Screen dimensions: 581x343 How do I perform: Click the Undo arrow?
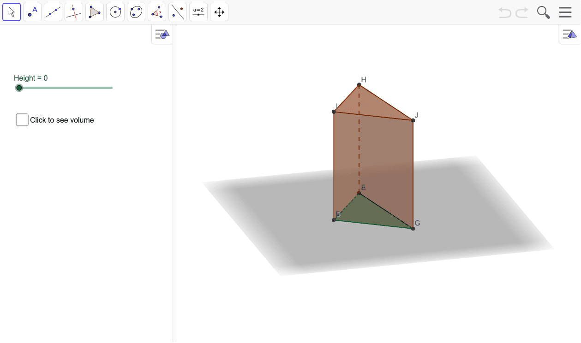pos(504,12)
